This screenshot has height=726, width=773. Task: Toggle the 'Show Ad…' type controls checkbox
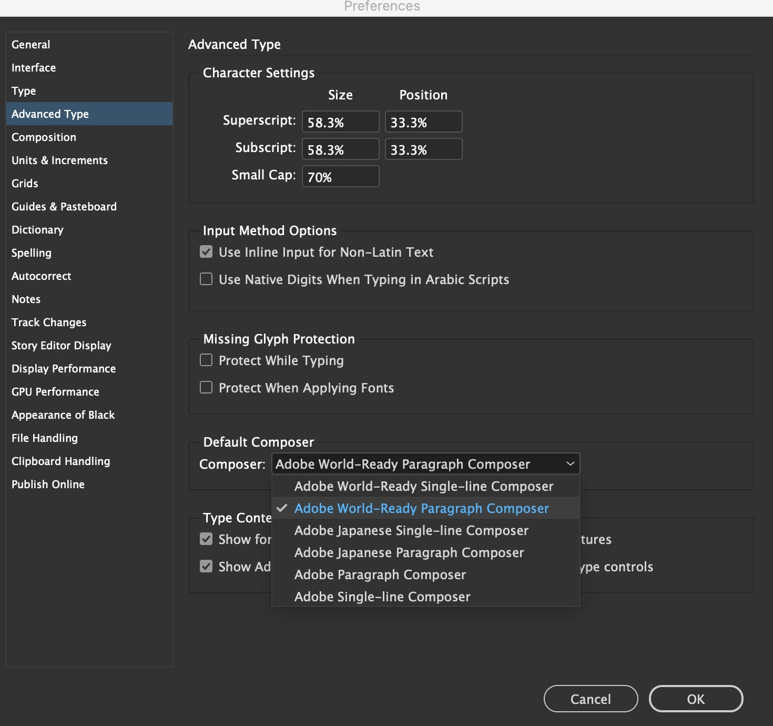[x=206, y=567]
